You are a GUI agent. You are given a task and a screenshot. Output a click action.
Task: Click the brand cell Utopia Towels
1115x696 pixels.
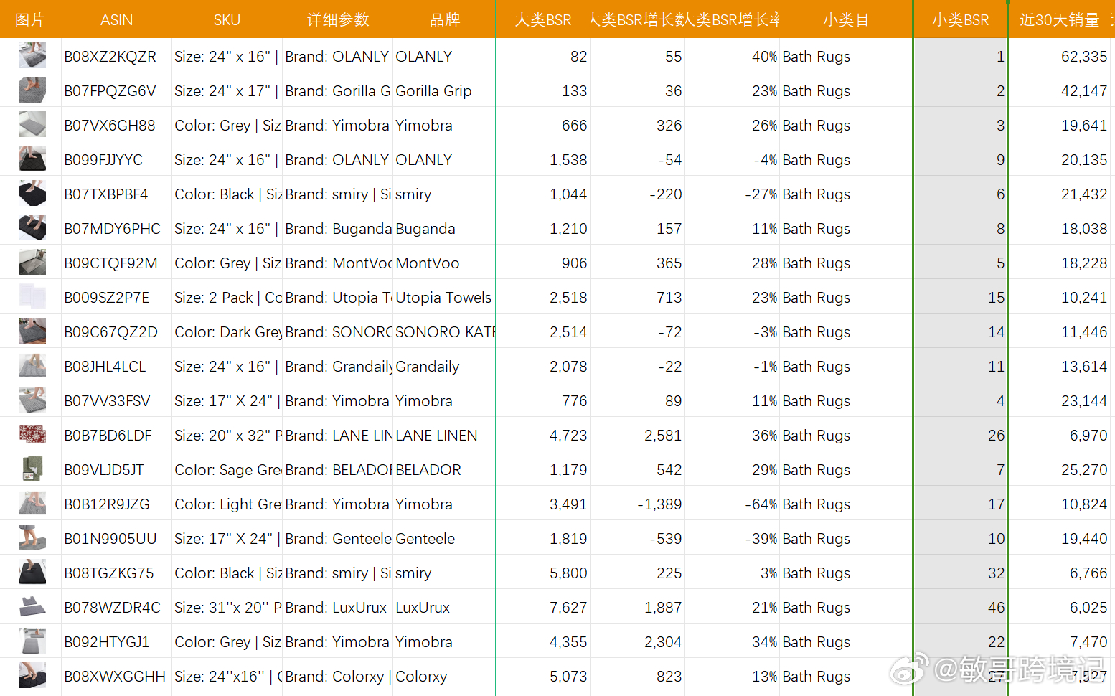(443, 298)
